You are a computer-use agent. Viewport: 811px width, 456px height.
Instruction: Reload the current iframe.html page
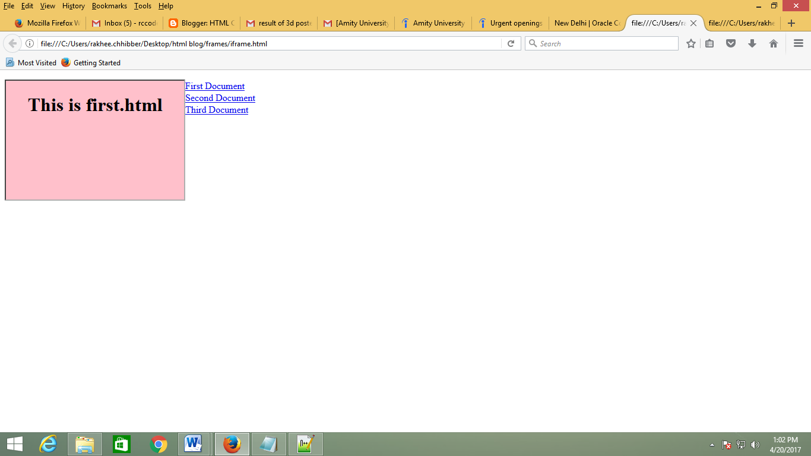511,43
